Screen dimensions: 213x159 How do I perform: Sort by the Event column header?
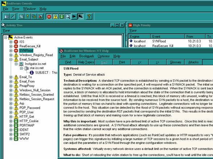[x=168, y=36]
